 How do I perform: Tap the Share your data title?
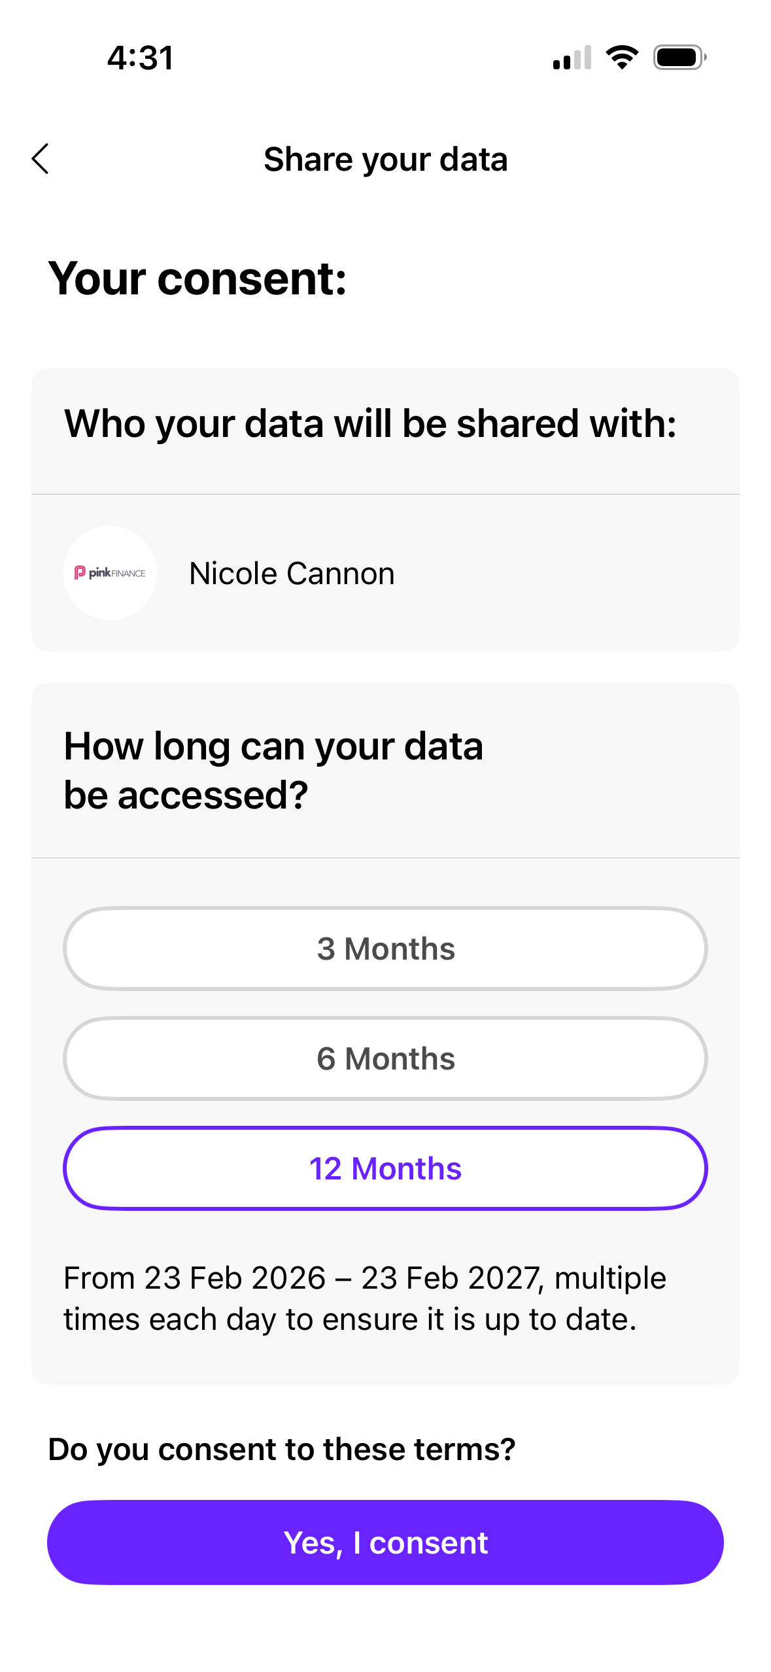coord(385,160)
